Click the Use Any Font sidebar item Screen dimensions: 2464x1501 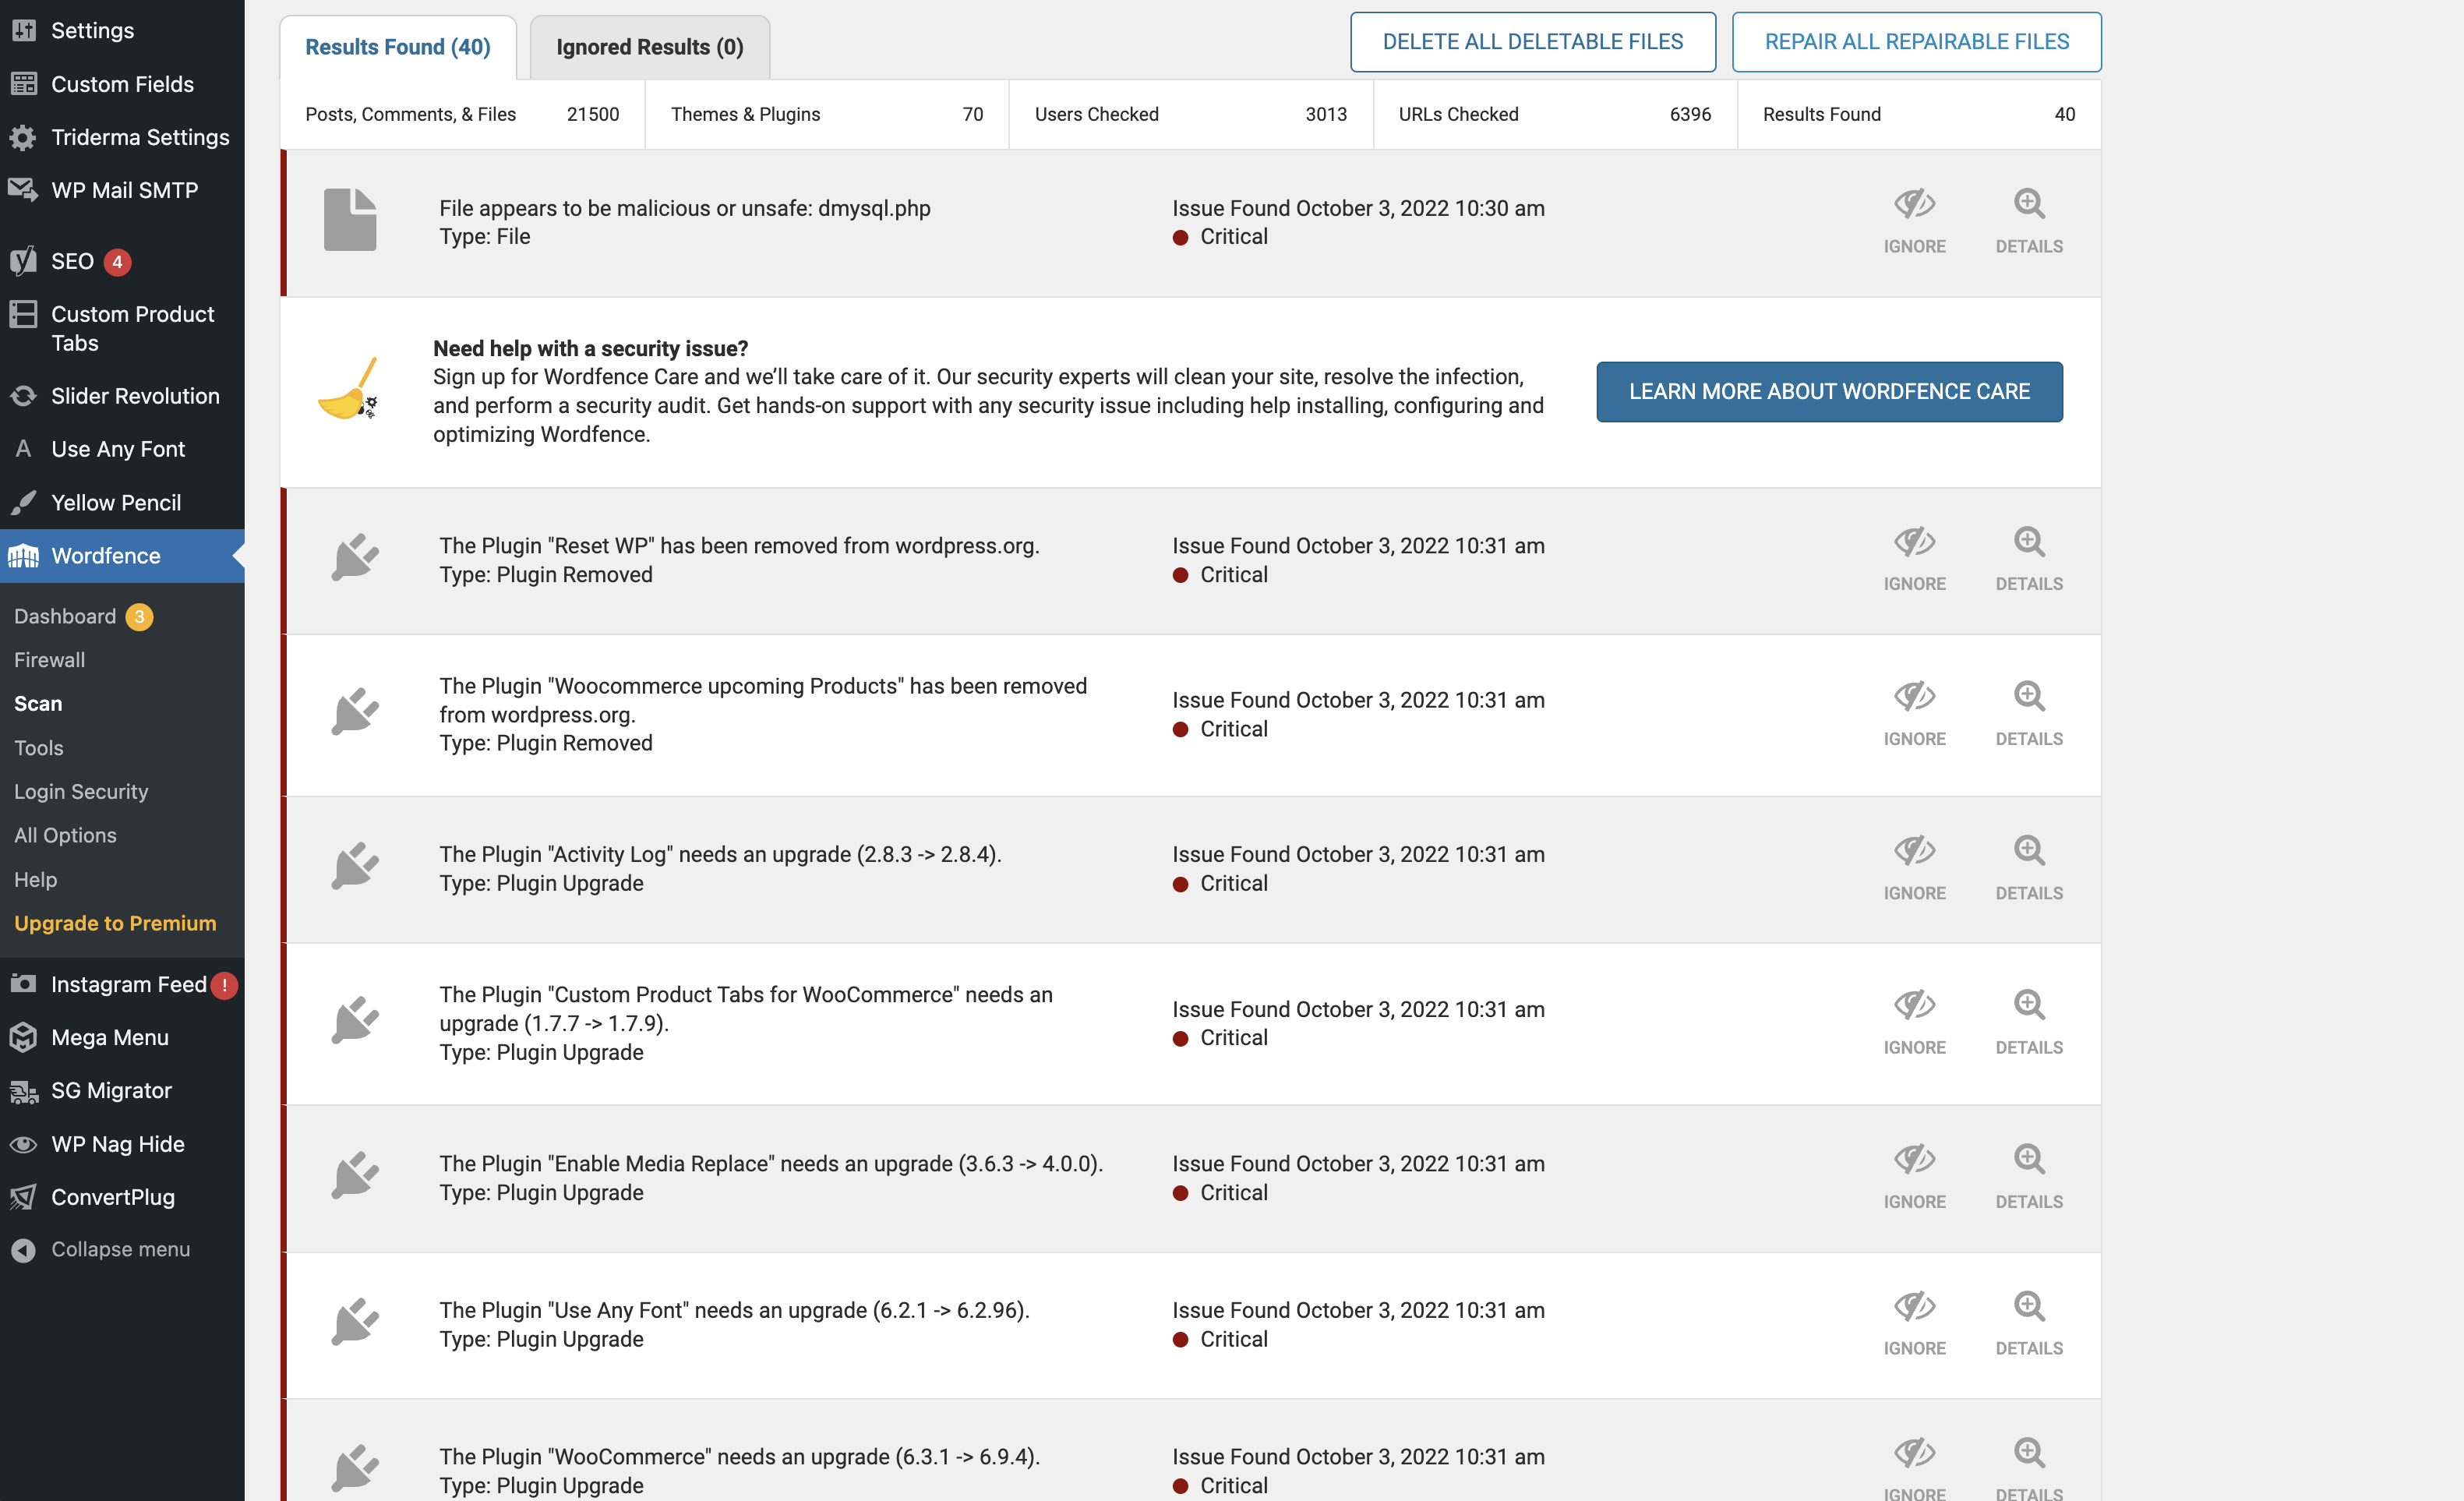click(122, 449)
